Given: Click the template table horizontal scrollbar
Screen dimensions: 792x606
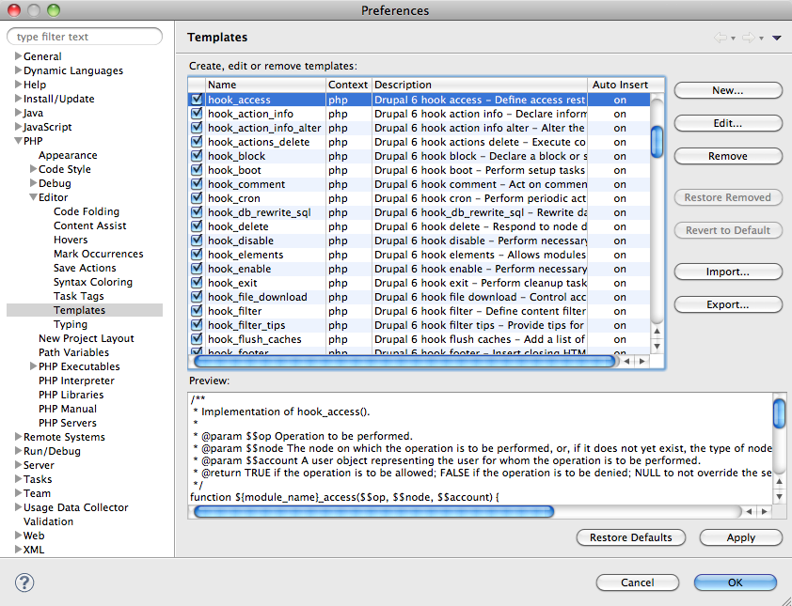Looking at the screenshot, I should coord(404,361).
